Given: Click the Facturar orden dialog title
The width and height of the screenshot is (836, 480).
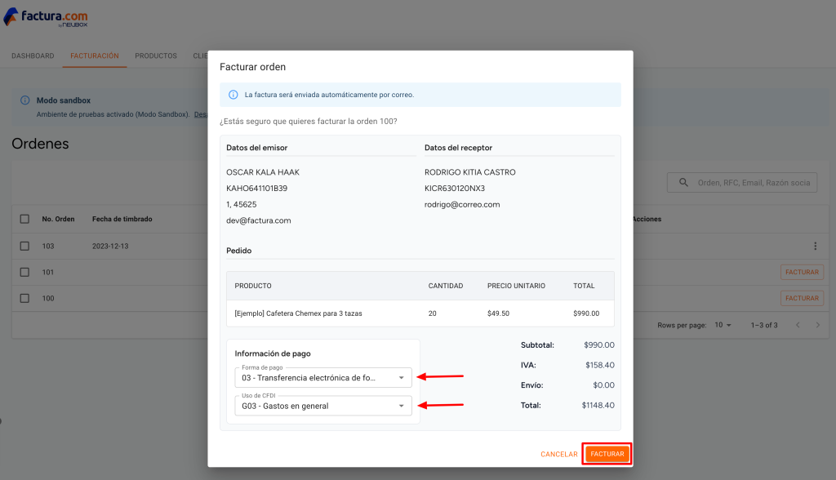Looking at the screenshot, I should pyautogui.click(x=253, y=67).
